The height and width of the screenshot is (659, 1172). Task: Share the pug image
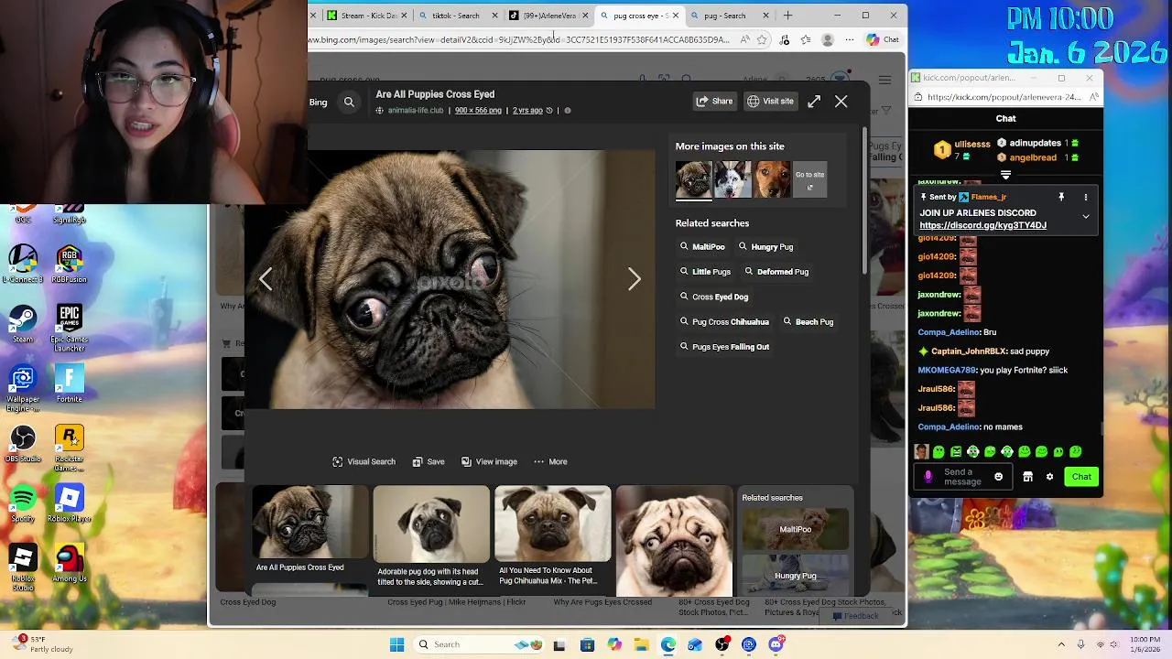715,102
